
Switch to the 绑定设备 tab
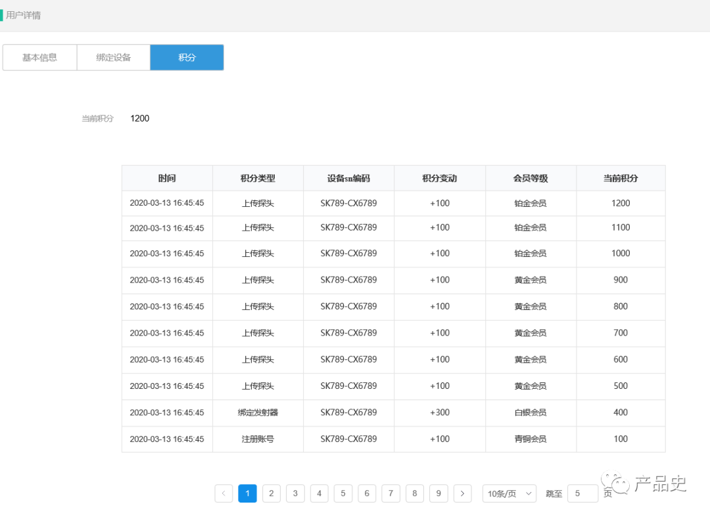[114, 58]
